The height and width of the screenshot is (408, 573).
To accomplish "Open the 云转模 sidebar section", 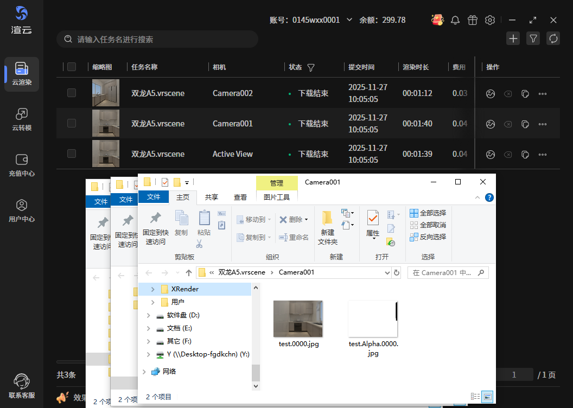I will 22,119.
